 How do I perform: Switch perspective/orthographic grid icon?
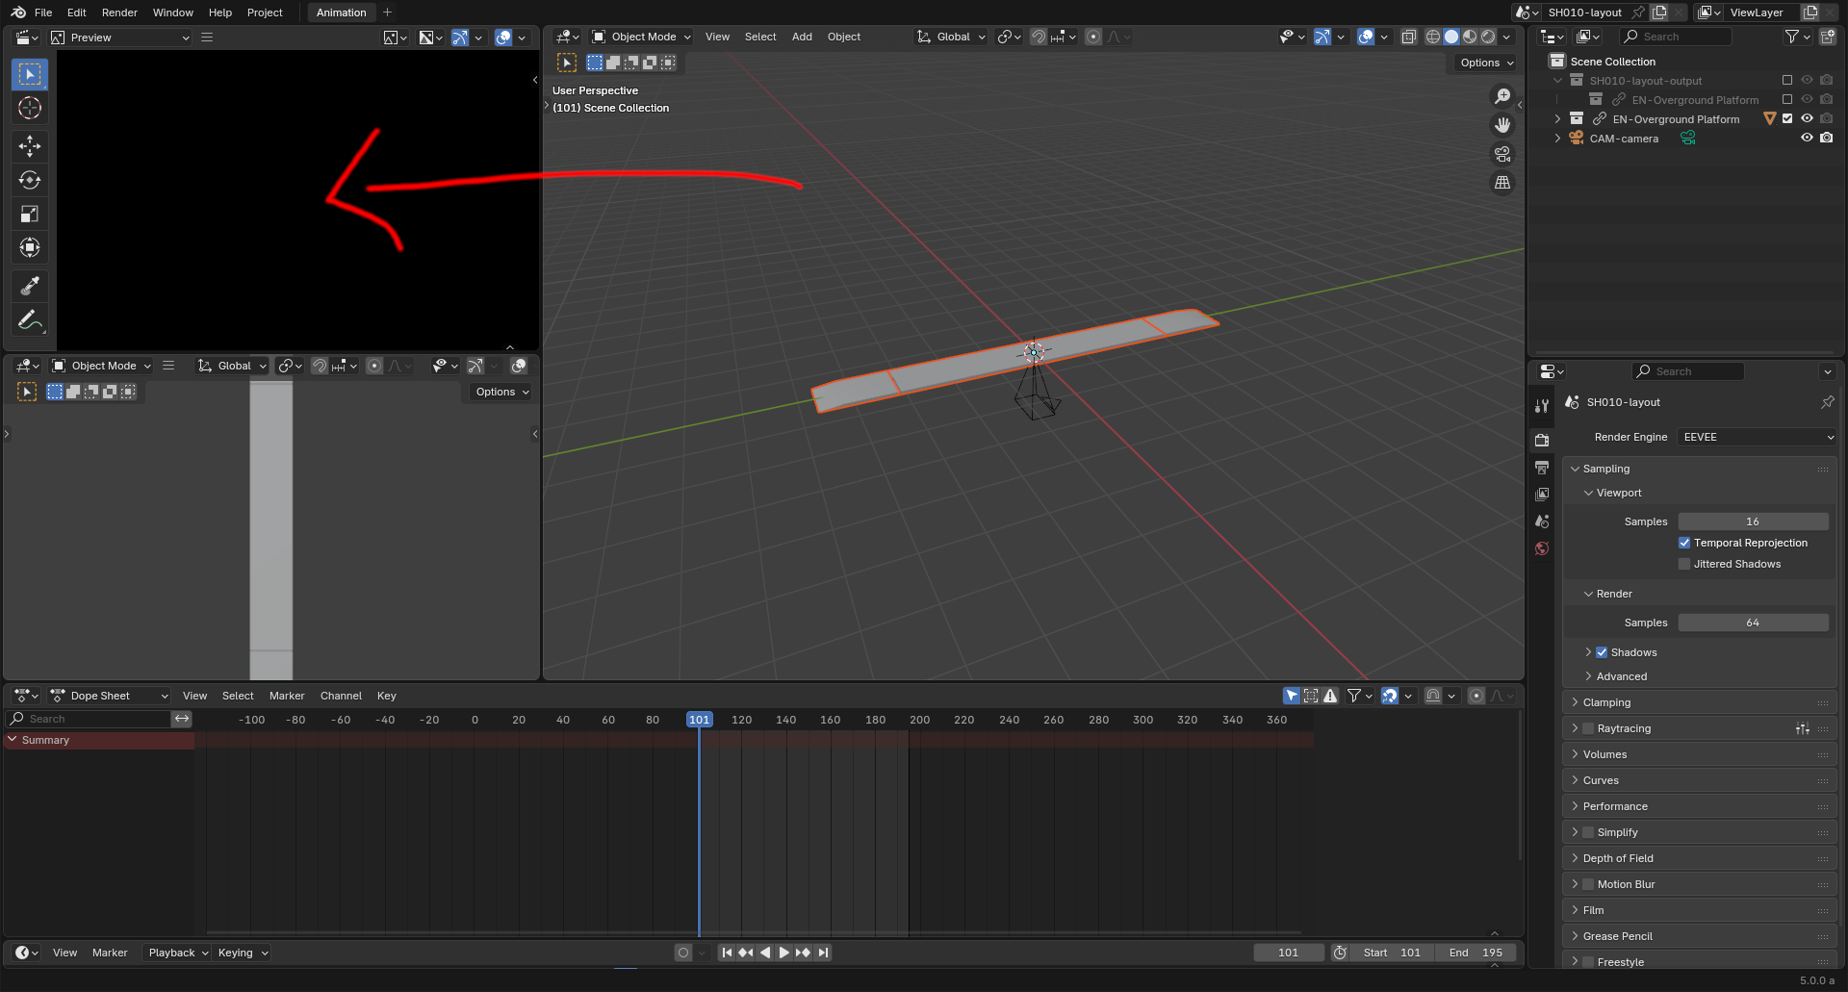coord(1501,183)
